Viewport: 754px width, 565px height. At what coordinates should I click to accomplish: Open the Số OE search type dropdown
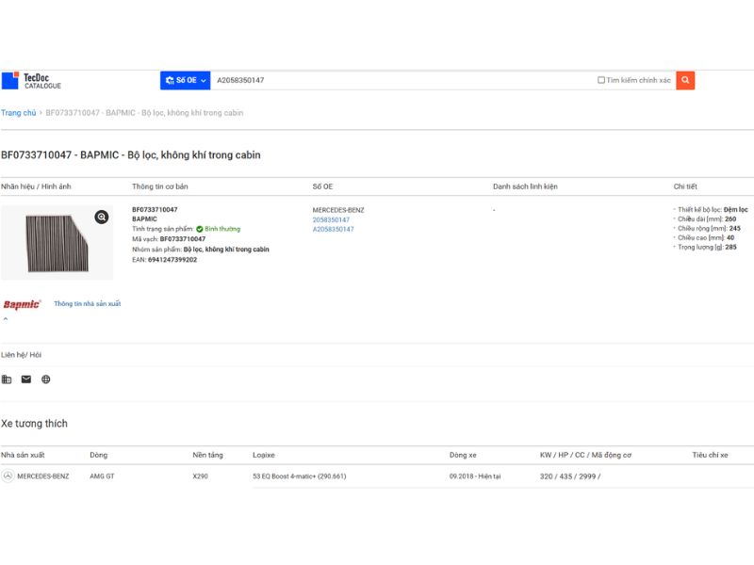click(x=185, y=80)
